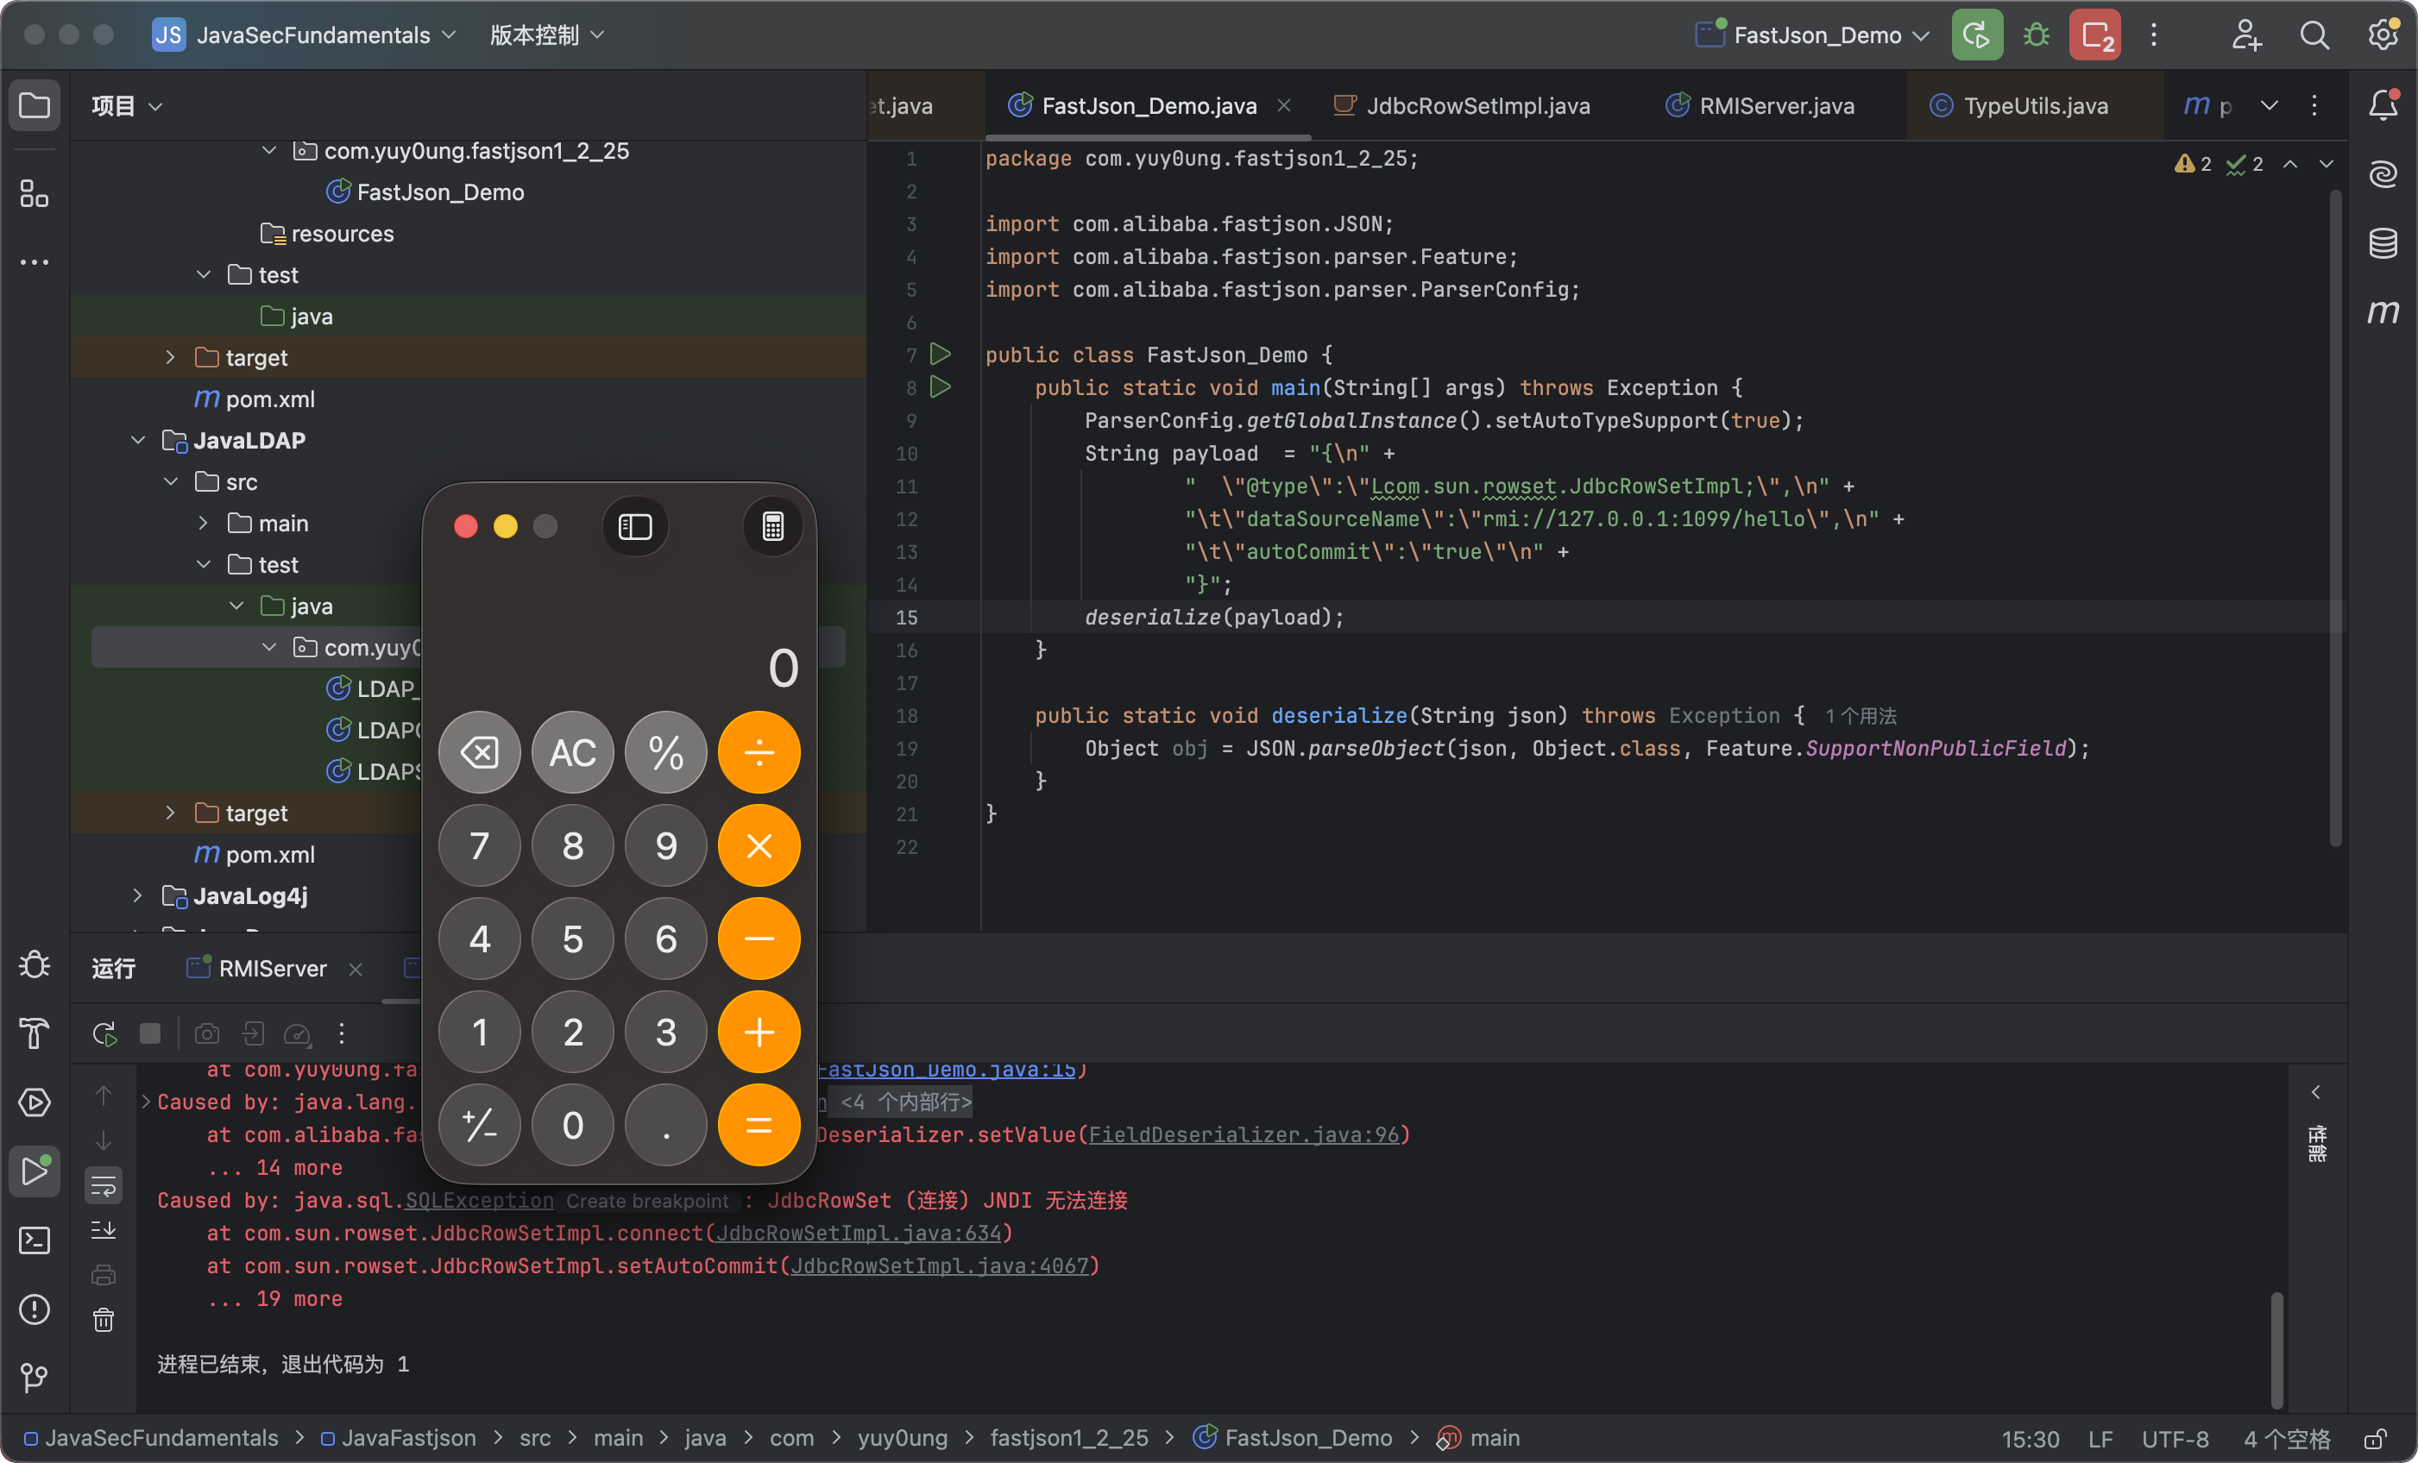Open the Terminal tool window

coord(35,1240)
